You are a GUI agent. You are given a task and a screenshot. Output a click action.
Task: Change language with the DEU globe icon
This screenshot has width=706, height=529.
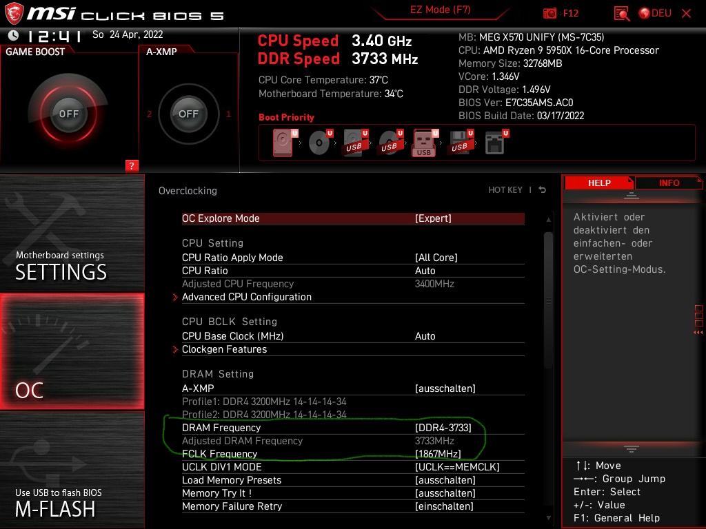point(655,13)
